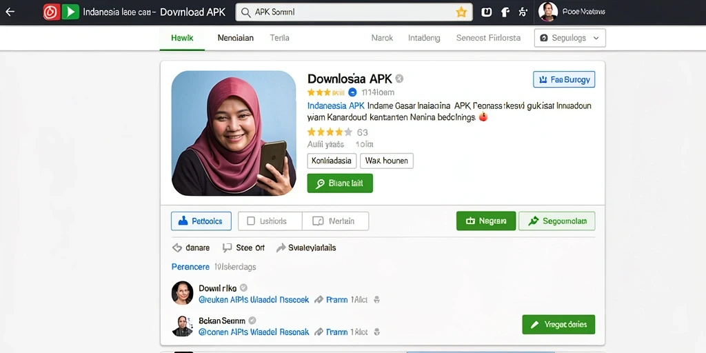This screenshot has height=353, width=706.
Task: Tick the ushiorls checkbox
Action: click(251, 221)
